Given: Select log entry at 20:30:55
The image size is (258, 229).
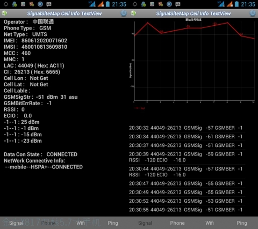Looking at the screenshot, I should click(x=186, y=210).
